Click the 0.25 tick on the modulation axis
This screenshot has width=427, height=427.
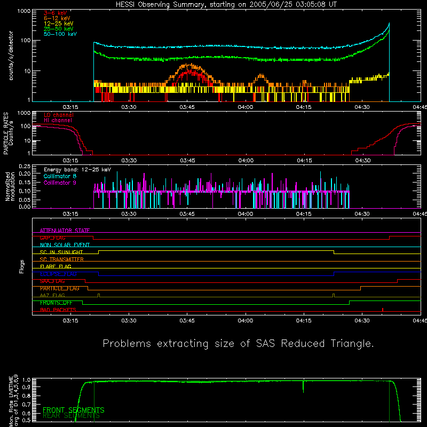tap(25, 166)
